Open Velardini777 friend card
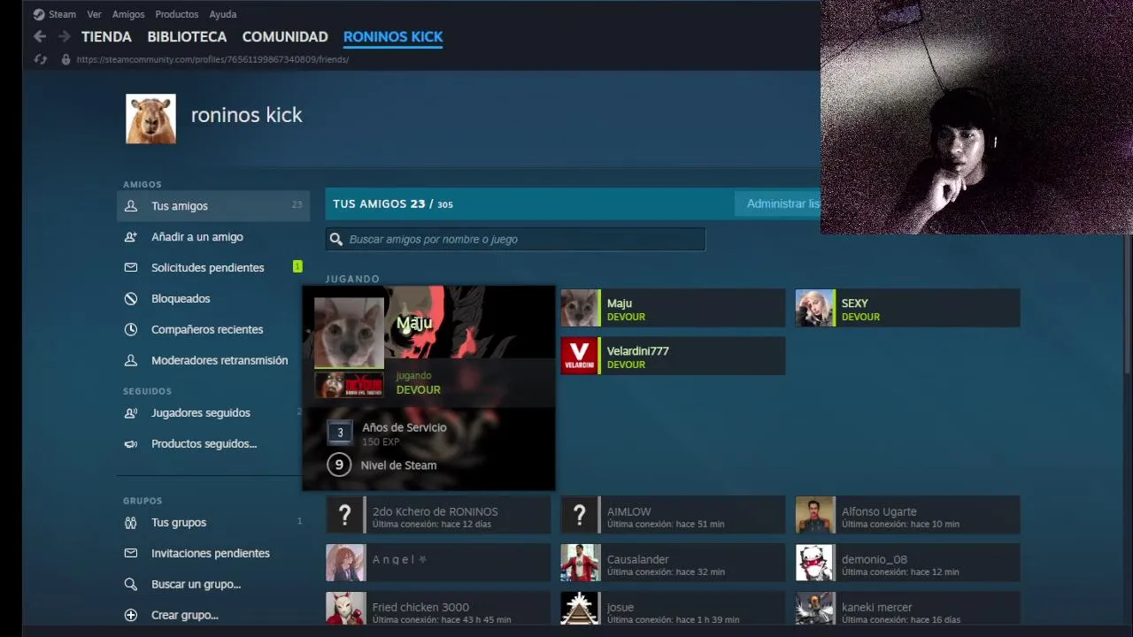This screenshot has height=637, width=1133. pyautogui.click(x=673, y=357)
